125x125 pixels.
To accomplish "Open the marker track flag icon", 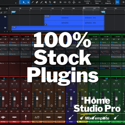I will 5,12.
